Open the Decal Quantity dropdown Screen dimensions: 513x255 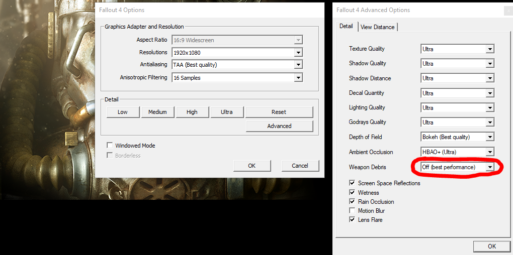coord(457,93)
